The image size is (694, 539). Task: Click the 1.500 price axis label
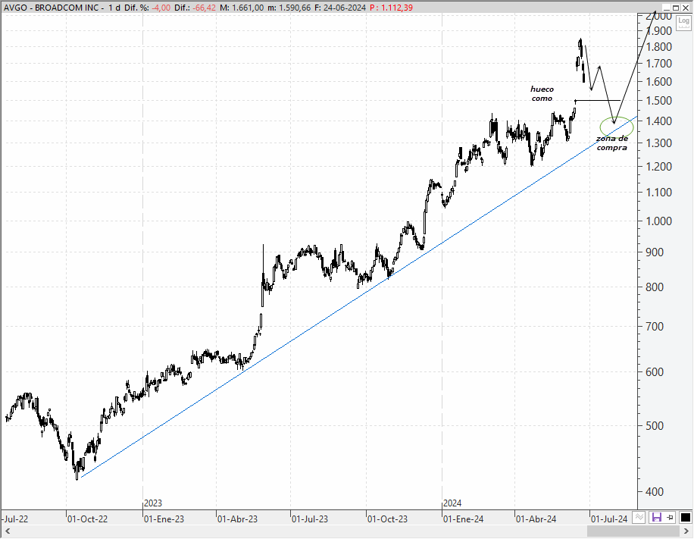tap(659, 101)
